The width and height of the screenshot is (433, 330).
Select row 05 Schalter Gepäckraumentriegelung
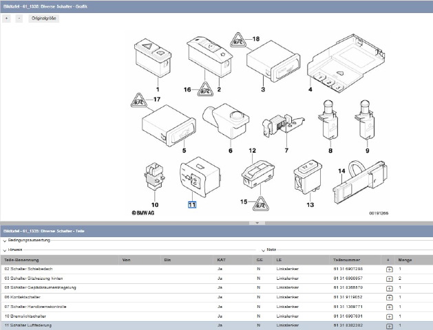[x=216, y=288]
